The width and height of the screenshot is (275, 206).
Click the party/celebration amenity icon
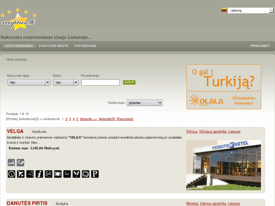pyautogui.click(x=76, y=174)
